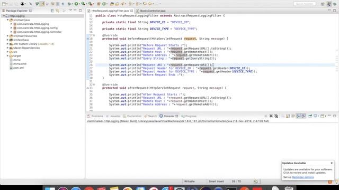Minimize the Package Explorer panel
The height and width of the screenshot is (190, 339).
point(75,11)
